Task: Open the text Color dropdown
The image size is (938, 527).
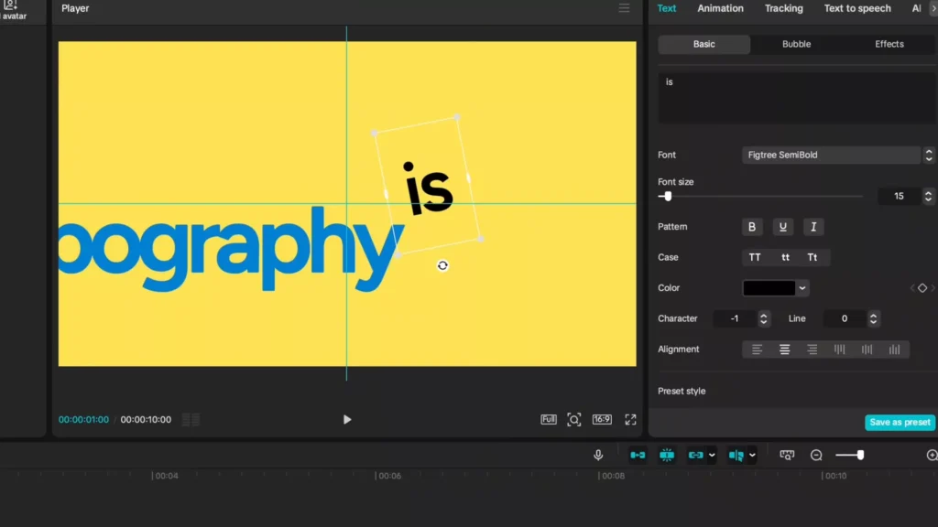Action: click(x=775, y=287)
